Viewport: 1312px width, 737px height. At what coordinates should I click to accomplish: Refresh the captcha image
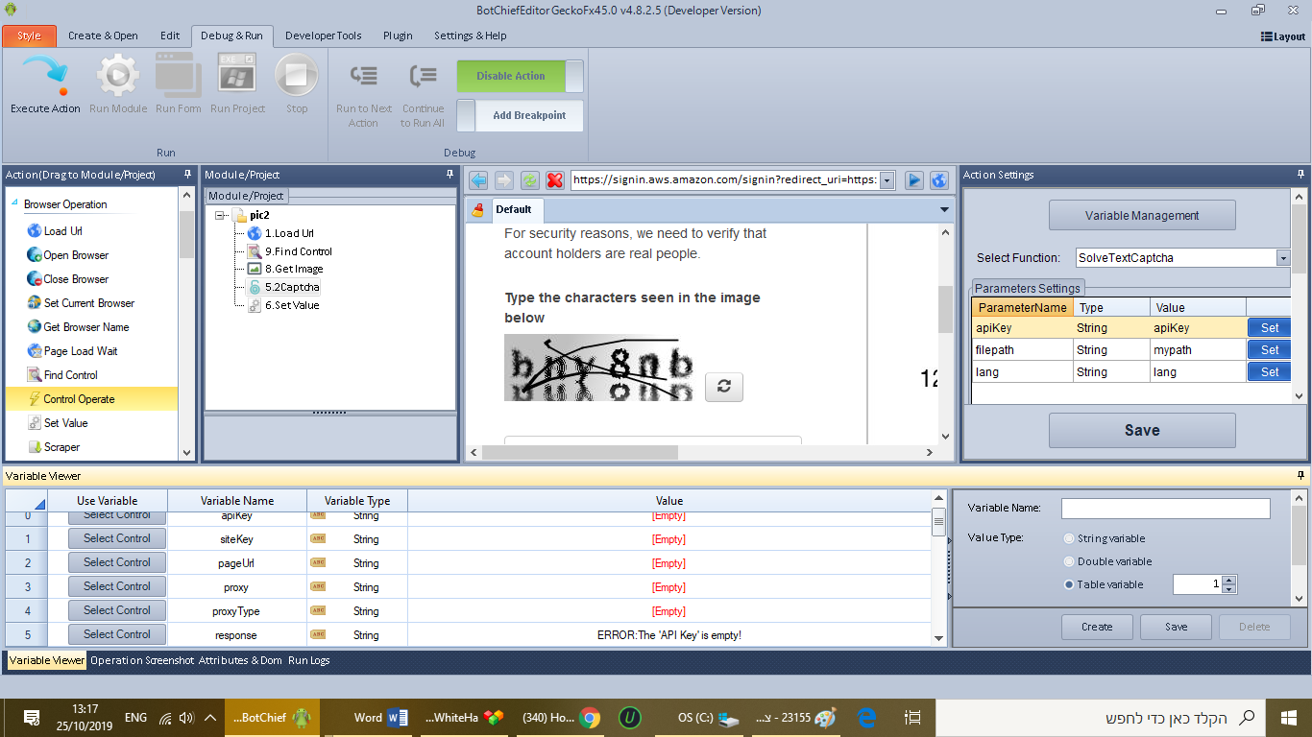[724, 386]
